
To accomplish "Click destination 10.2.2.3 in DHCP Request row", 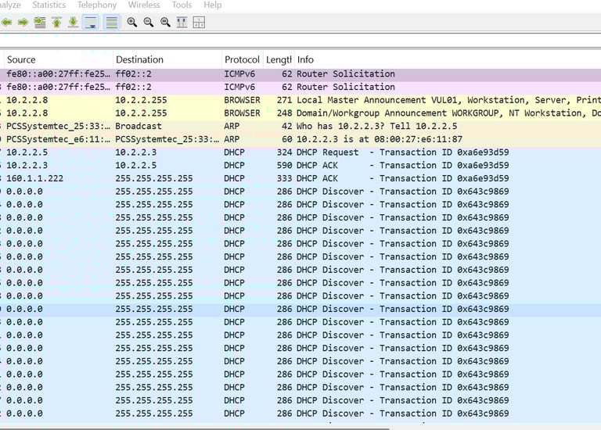I will 136,152.
